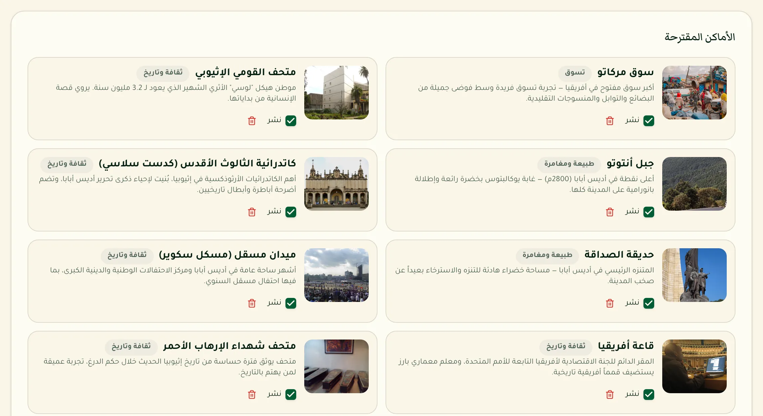Select title كاتدرائية الثالوث الأقدس (كدست سلاسي)
The height and width of the screenshot is (416, 763).
197,163
